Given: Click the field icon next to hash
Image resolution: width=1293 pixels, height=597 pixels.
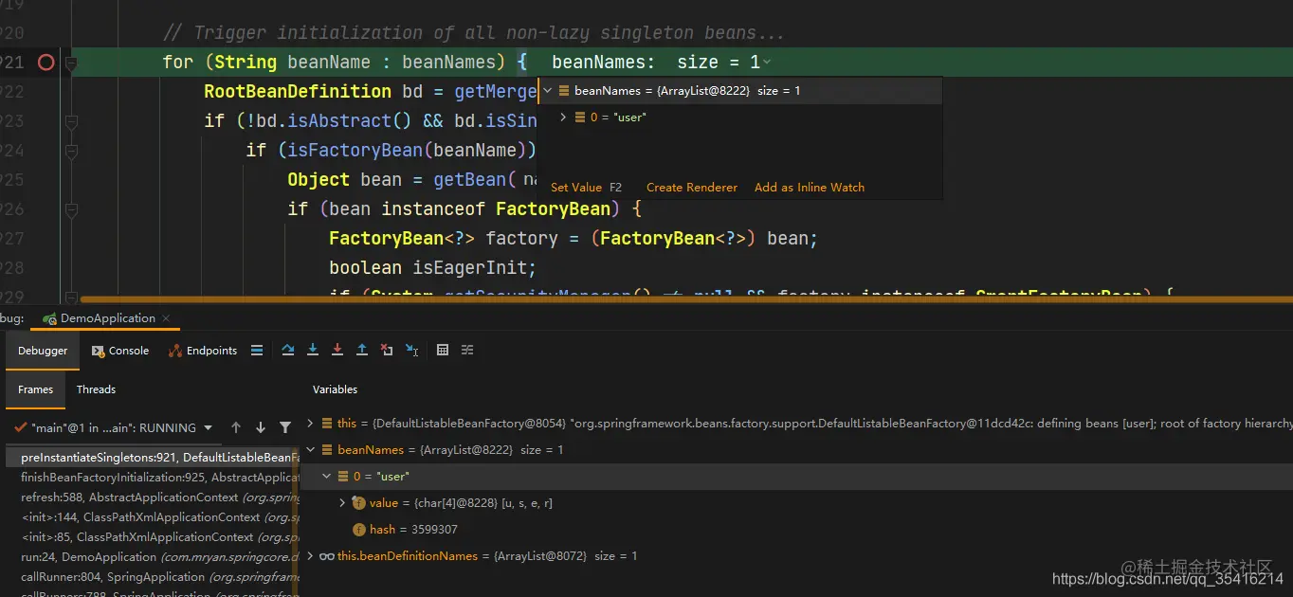Looking at the screenshot, I should [x=359, y=530].
